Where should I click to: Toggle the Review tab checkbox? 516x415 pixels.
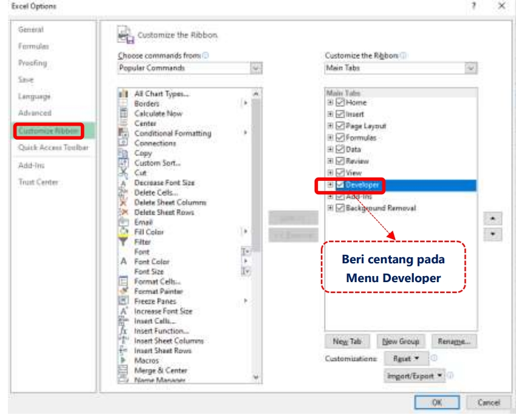pos(340,161)
